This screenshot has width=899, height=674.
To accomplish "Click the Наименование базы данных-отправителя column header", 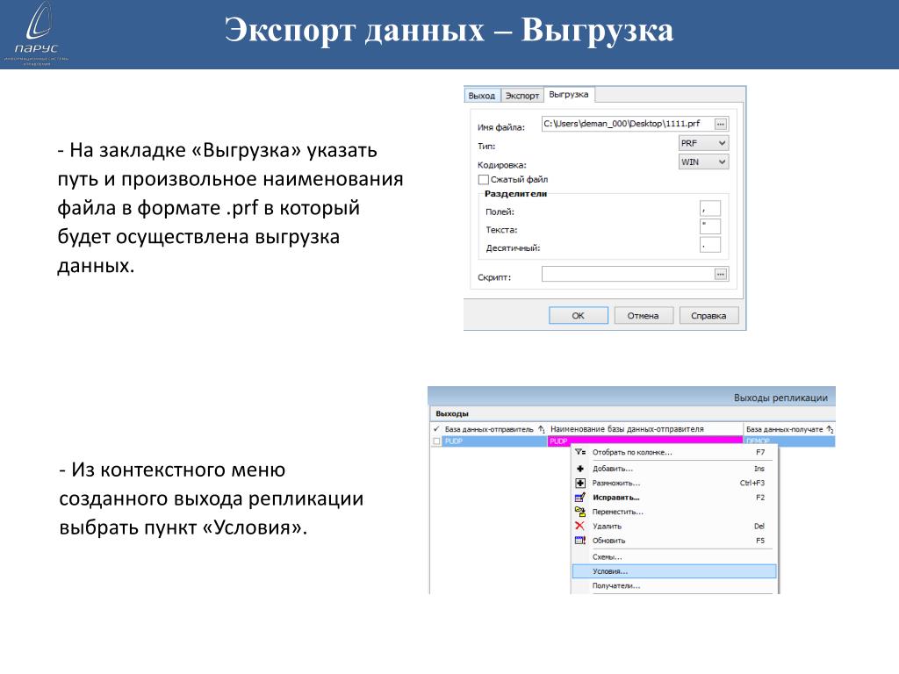I will click(x=645, y=429).
